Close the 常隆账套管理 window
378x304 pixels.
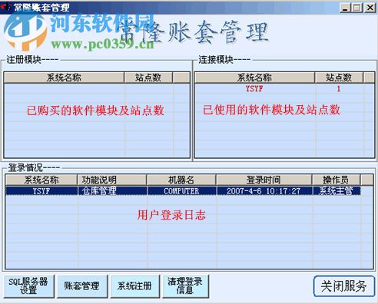pos(370,8)
